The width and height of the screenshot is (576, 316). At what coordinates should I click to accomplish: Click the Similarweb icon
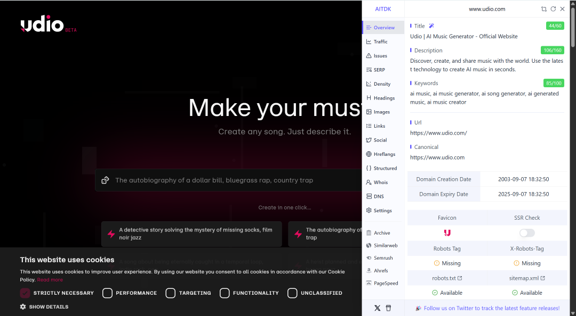pyautogui.click(x=369, y=245)
